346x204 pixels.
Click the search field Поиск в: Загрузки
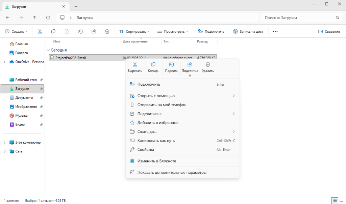coord(302,18)
